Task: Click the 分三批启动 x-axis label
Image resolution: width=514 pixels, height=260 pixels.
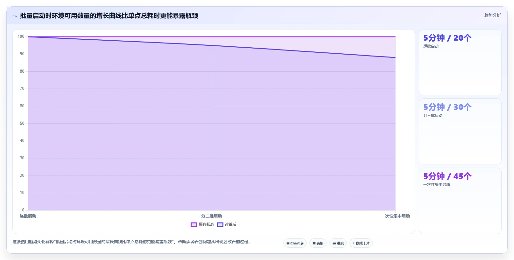Action: (212, 216)
